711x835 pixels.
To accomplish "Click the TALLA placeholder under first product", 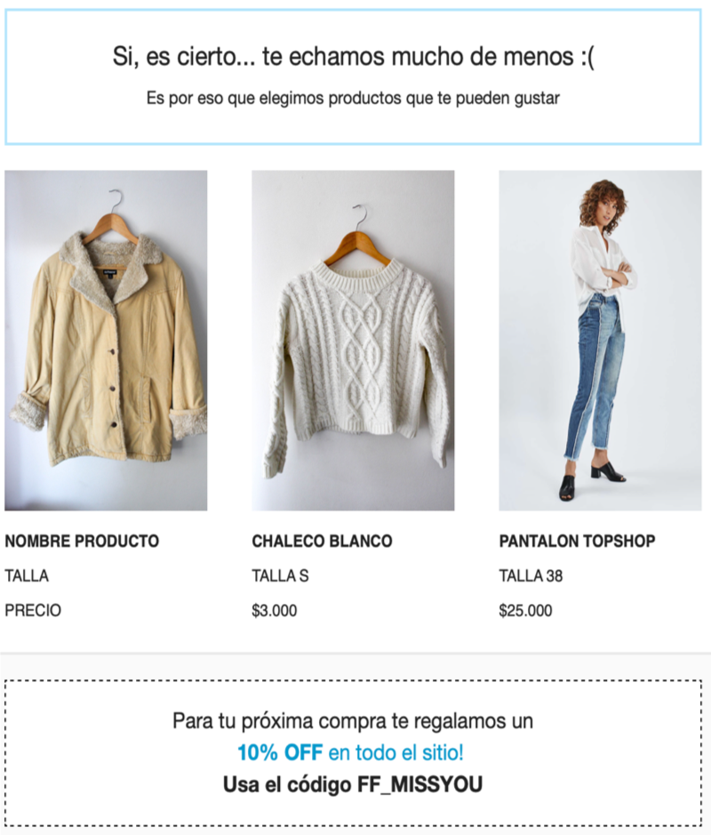I will tap(27, 575).
